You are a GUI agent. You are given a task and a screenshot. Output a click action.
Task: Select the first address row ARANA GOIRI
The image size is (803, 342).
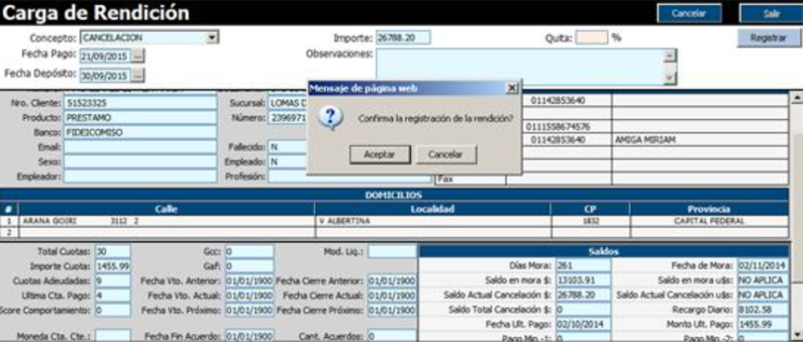coord(165,221)
